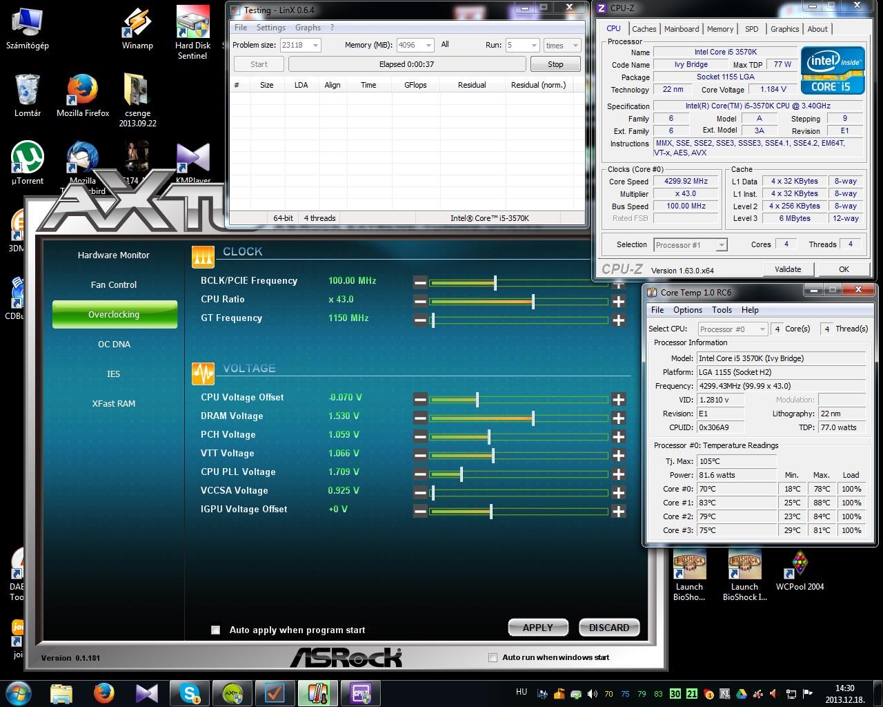Image resolution: width=883 pixels, height=707 pixels.
Task: Open the WCPool 2004 shortcut
Action: (x=800, y=570)
